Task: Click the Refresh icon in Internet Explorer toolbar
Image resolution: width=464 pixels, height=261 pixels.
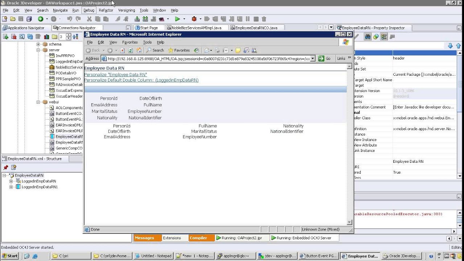Action: click(130, 50)
